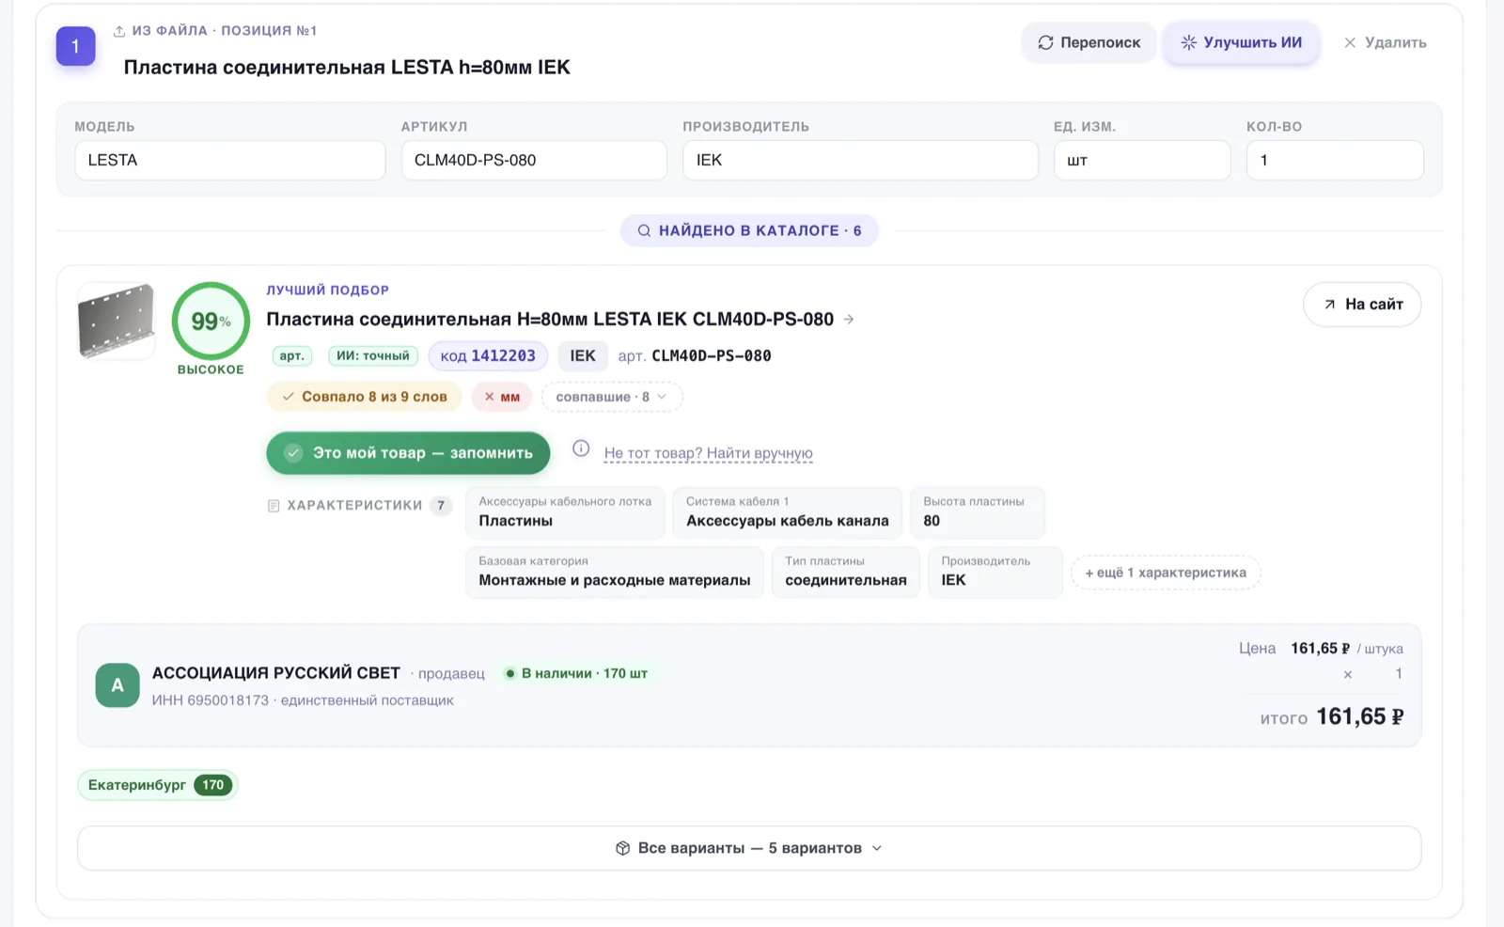Edit the Артикул field CLM40D-PS-080
This screenshot has width=1504, height=927.
[x=534, y=160]
